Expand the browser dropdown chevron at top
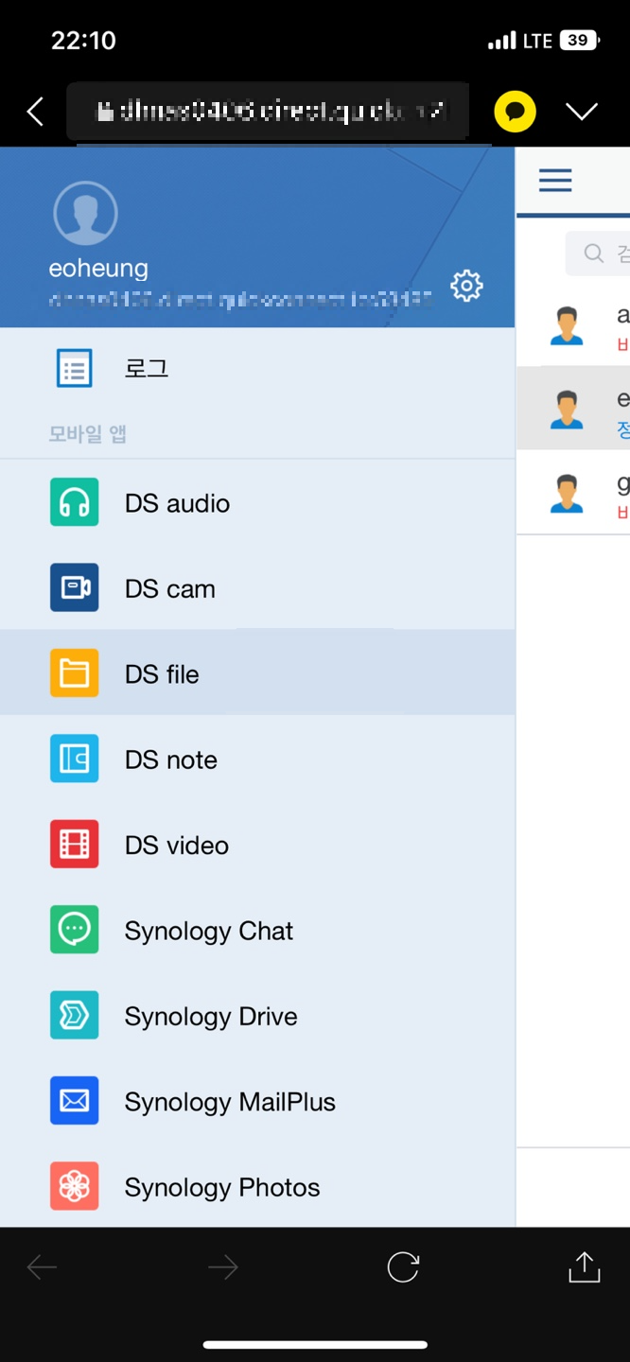The height and width of the screenshot is (1362, 630). [x=582, y=112]
